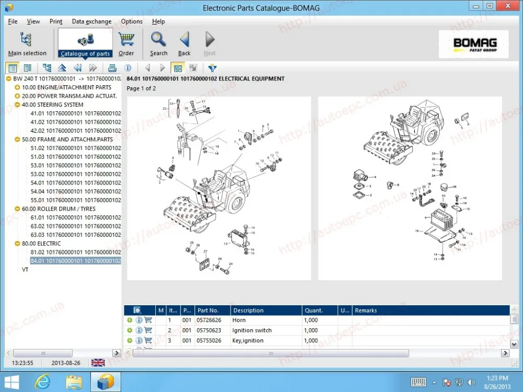The height and width of the screenshot is (392, 523).
Task: Select tree item 42.02 101760000101
Action: (76, 131)
